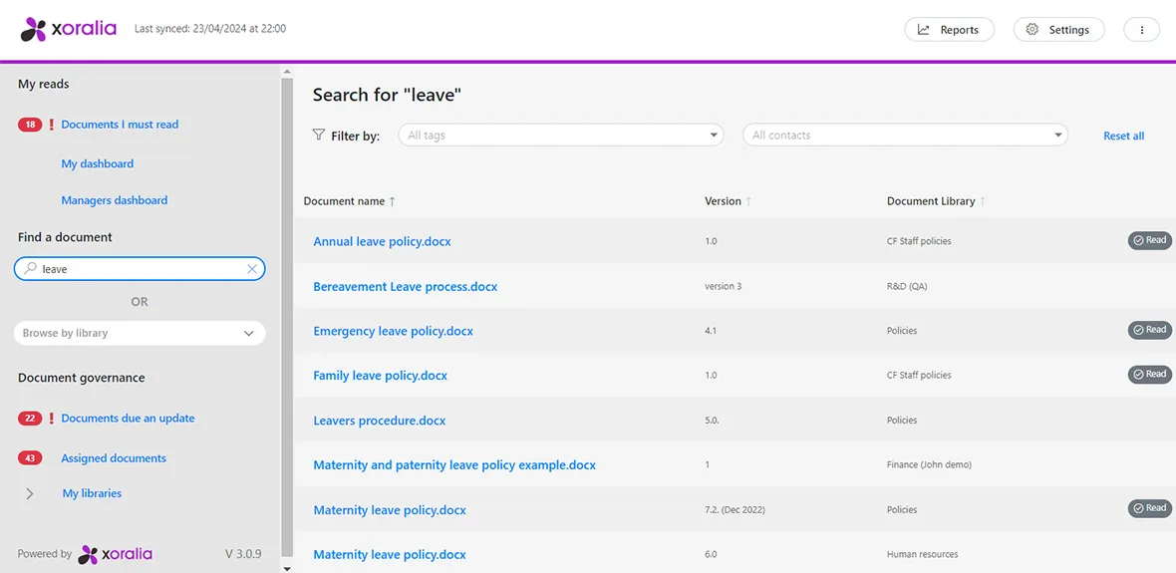Viewport: 1176px width, 573px height.
Task: Expand My libraries chevron
Action: (x=30, y=493)
